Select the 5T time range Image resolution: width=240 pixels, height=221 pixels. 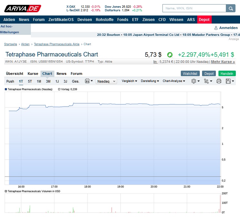(30, 81)
